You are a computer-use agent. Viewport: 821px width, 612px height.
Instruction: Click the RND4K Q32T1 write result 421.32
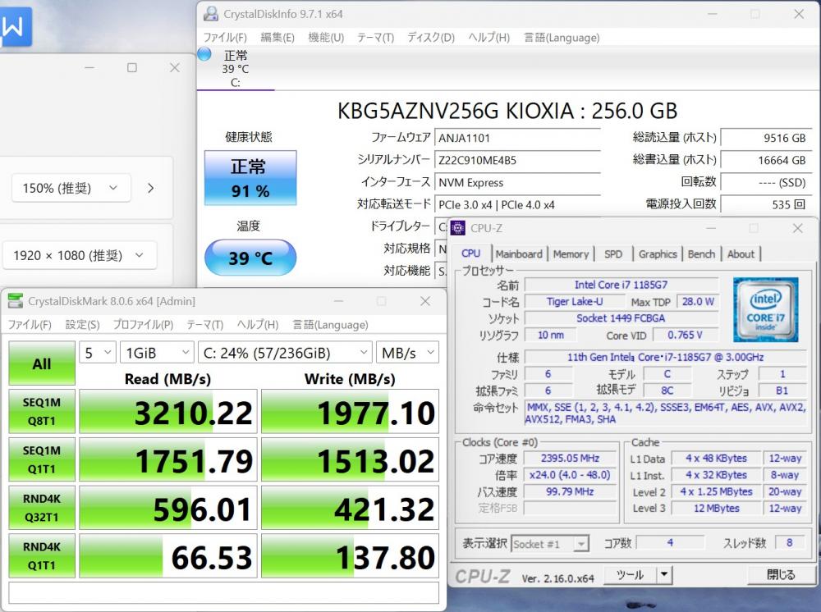(x=350, y=508)
